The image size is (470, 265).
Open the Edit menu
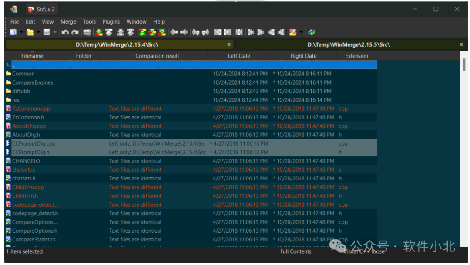pyautogui.click(x=30, y=22)
